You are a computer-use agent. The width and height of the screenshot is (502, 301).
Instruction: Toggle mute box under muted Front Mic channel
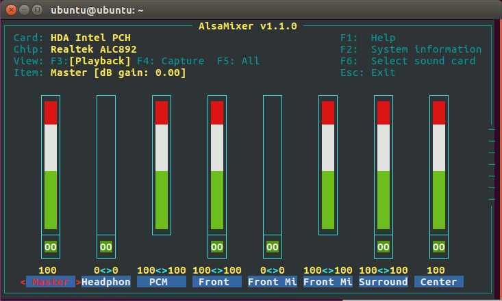(273, 247)
